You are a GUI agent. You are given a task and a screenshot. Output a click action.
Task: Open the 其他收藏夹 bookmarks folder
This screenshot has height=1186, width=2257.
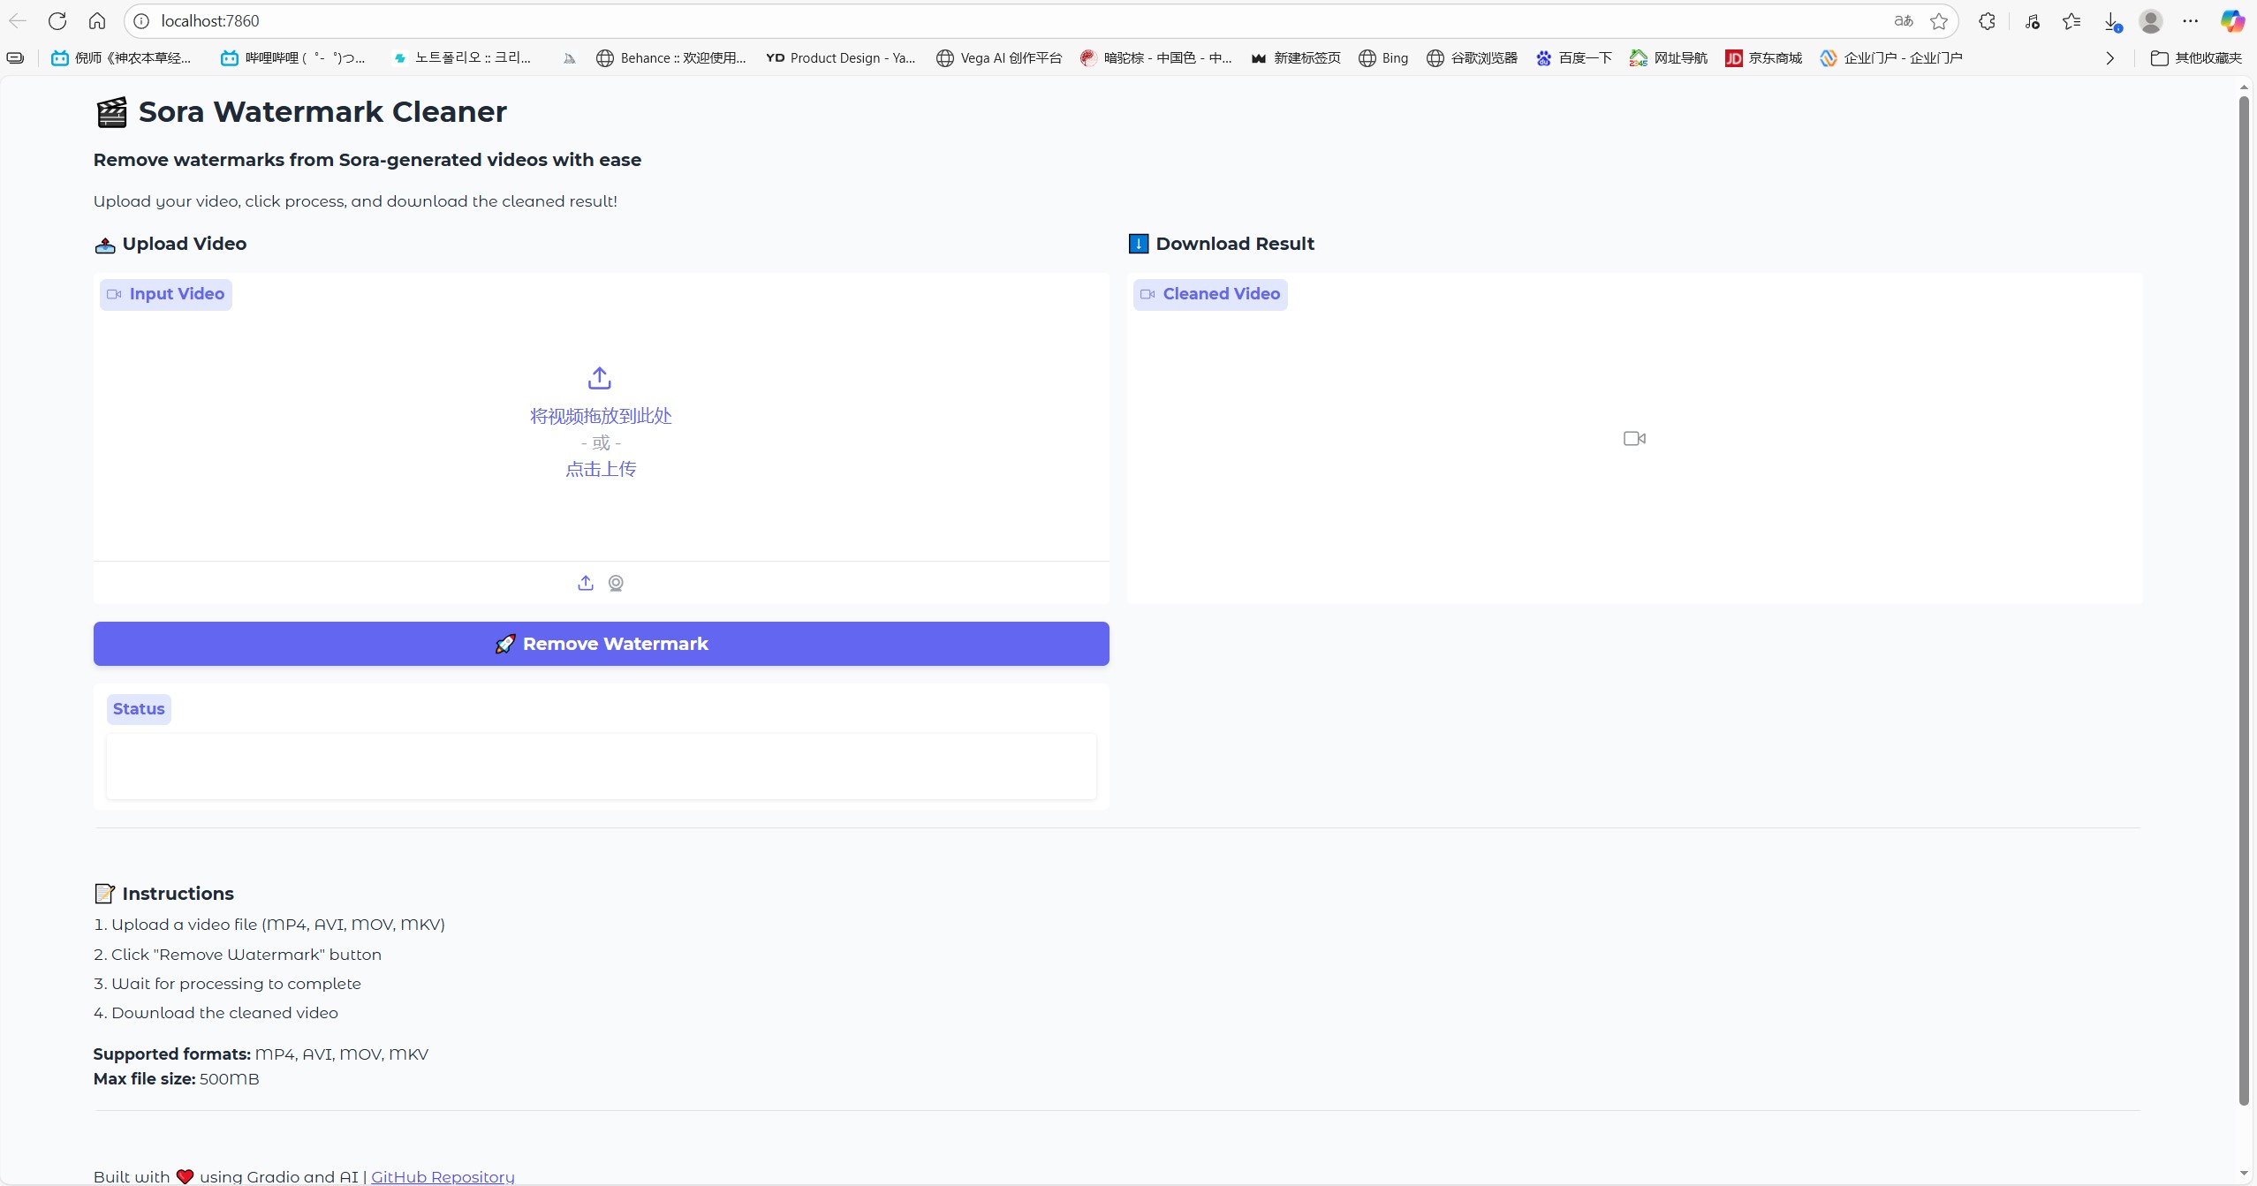pyautogui.click(x=2196, y=58)
